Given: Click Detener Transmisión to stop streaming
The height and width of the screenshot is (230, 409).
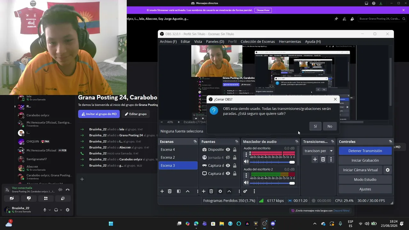Looking at the screenshot, I should (365, 151).
